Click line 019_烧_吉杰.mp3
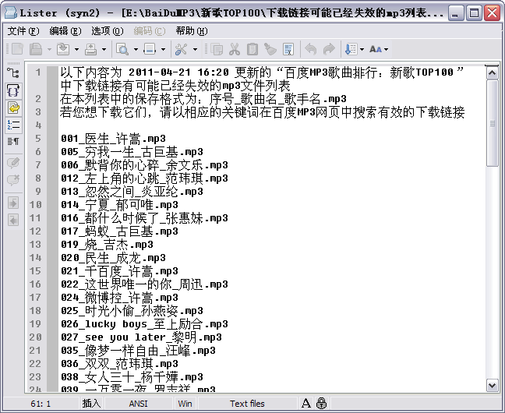The height and width of the screenshot is (413, 505). (x=107, y=245)
